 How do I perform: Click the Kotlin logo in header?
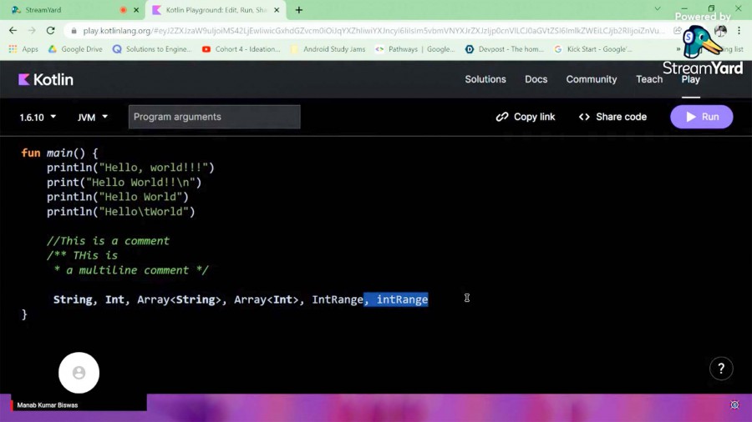46,79
